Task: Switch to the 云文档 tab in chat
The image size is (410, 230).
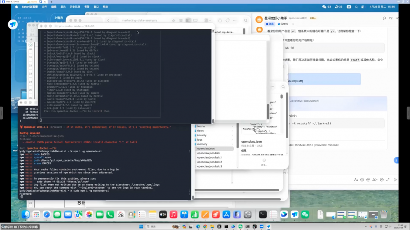Action: coord(283,24)
